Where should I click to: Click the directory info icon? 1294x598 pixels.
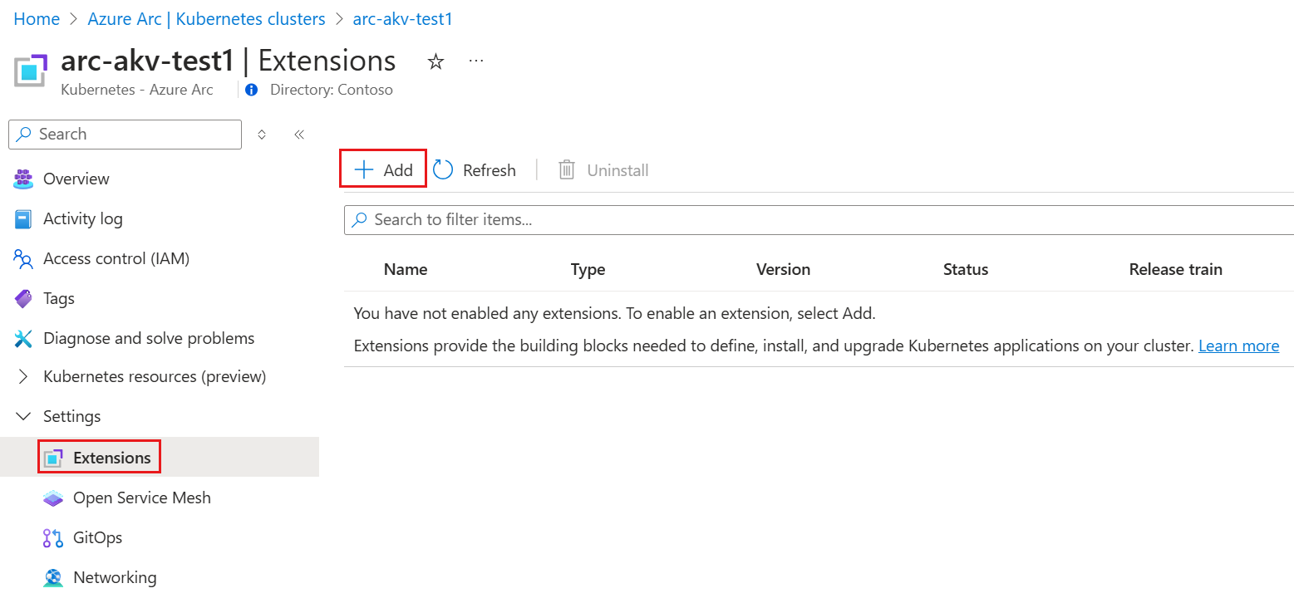point(252,90)
